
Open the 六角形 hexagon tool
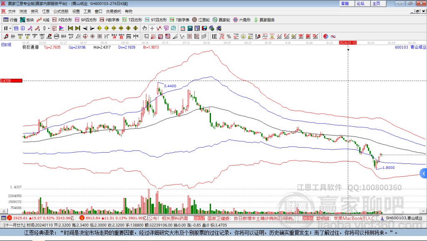click(x=242, y=20)
